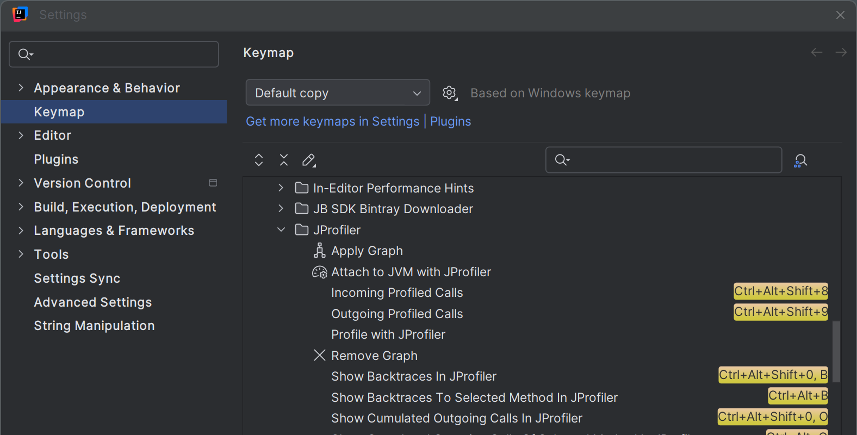Click the back navigation arrow
This screenshot has height=435, width=857.
(x=816, y=52)
